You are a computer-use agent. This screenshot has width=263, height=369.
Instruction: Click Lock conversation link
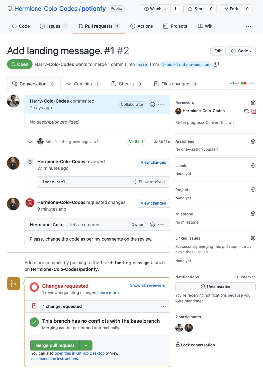click(x=198, y=345)
